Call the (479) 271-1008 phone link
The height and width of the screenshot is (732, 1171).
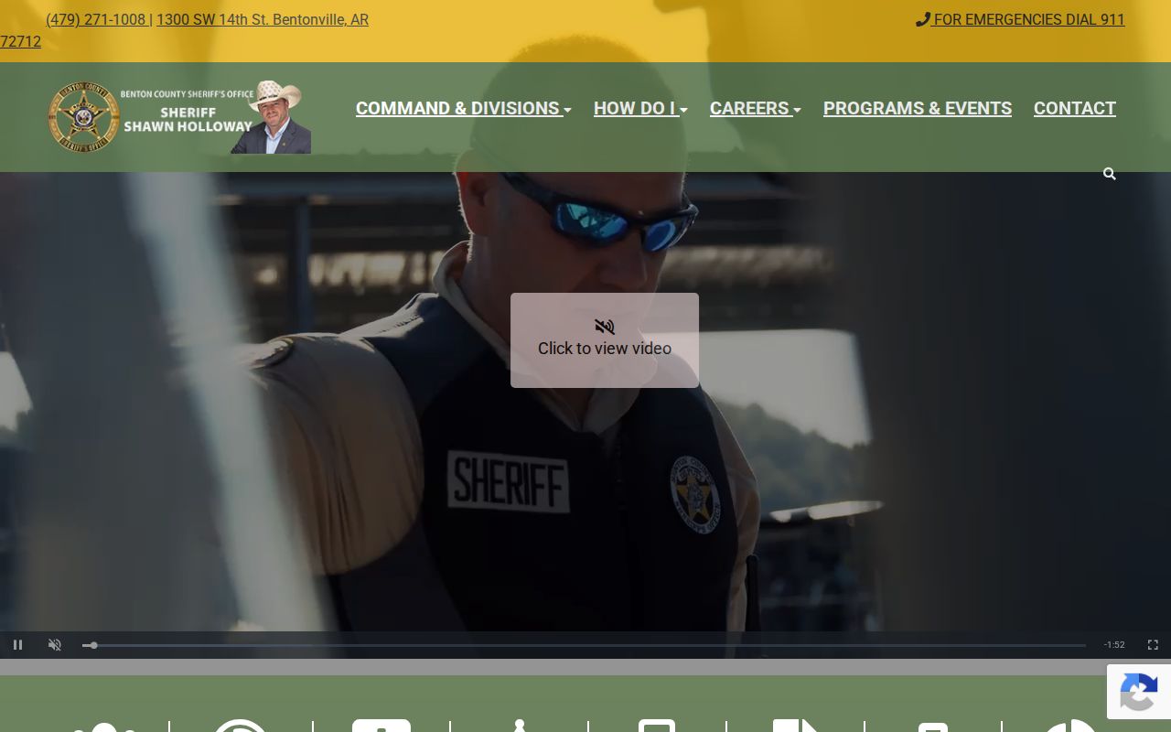click(x=96, y=19)
